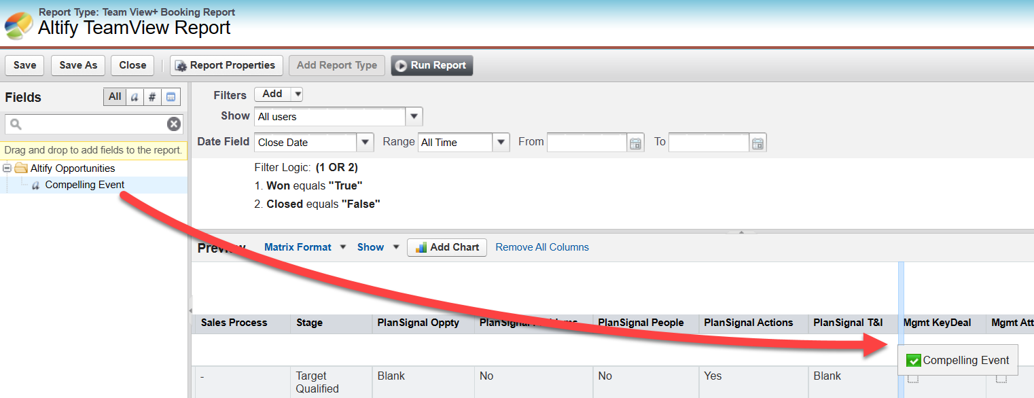Open the To date calendar picker
The height and width of the screenshot is (398, 1034).
point(758,143)
